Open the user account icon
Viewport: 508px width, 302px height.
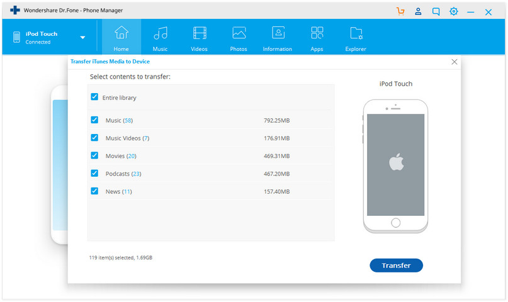coord(418,11)
